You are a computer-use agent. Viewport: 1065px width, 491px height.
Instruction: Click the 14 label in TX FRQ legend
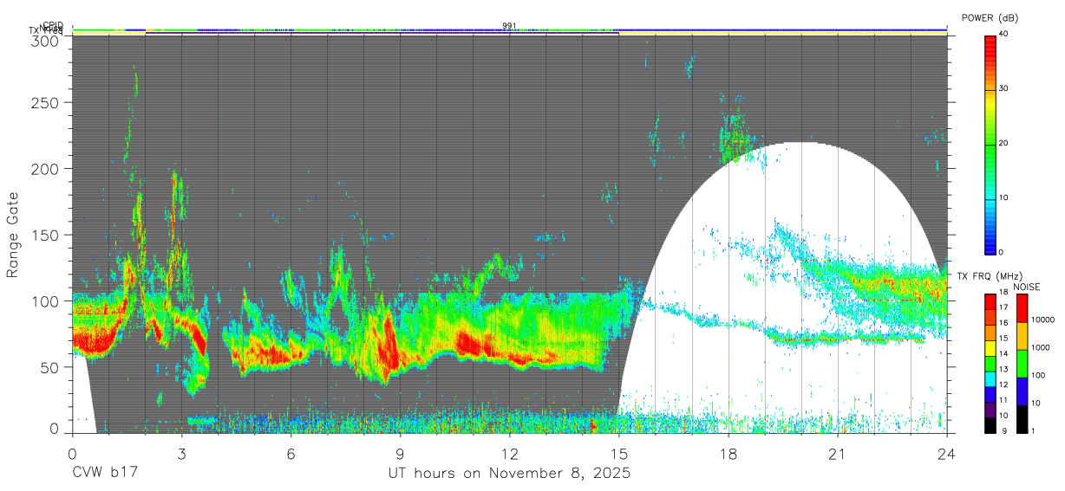(1002, 353)
